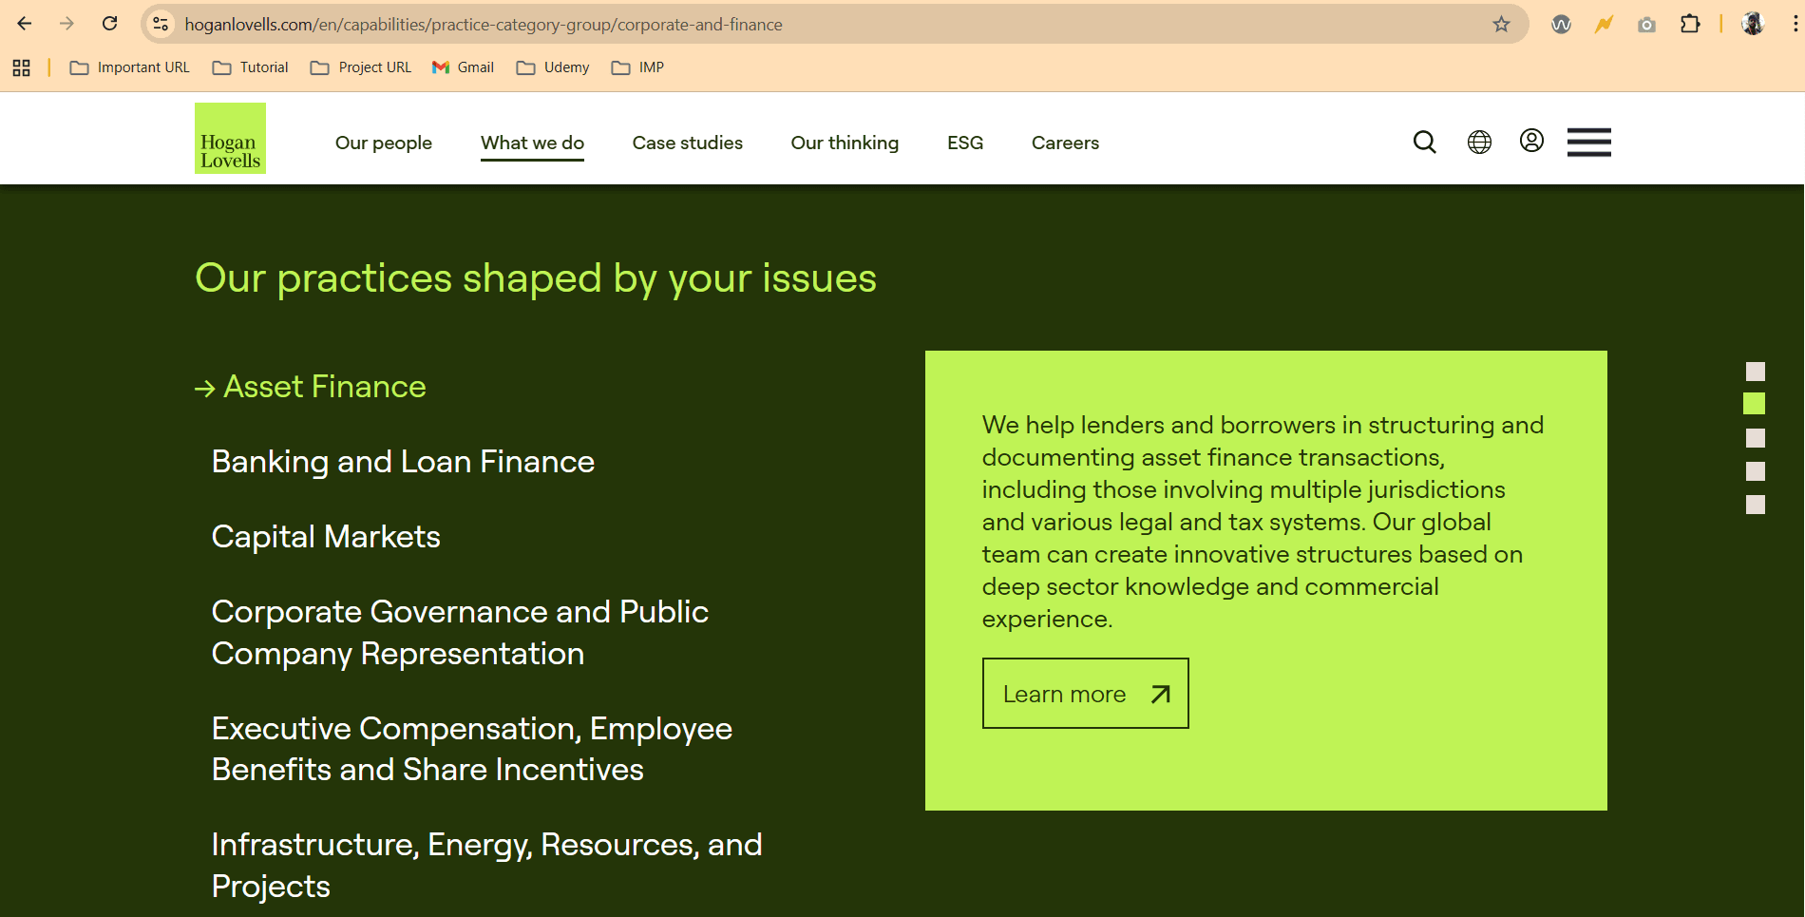This screenshot has width=1805, height=917.
Task: Reload the page in the browser
Action: (x=110, y=24)
